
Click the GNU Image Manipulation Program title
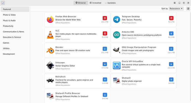[x=139, y=47]
